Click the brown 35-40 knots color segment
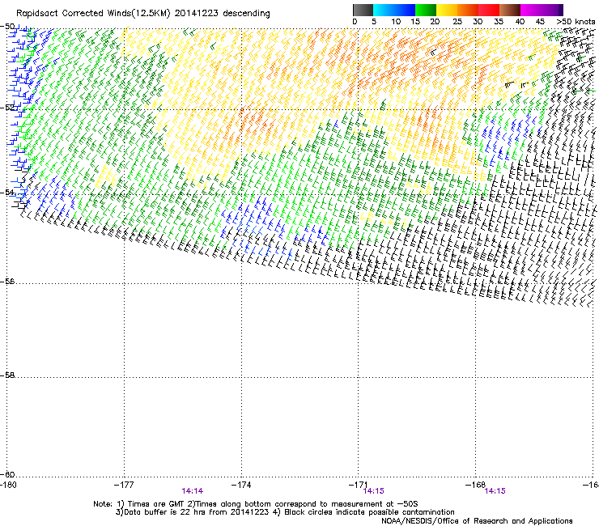This screenshot has height=526, width=599. tap(510, 10)
